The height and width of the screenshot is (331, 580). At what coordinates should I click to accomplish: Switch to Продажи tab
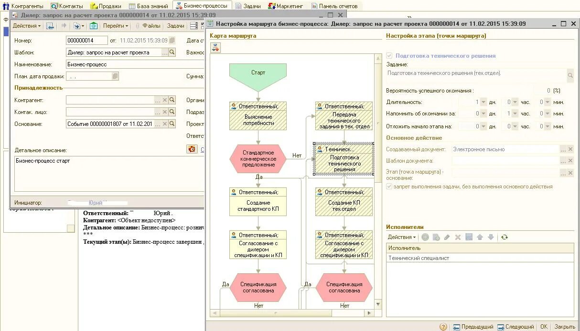[106, 6]
